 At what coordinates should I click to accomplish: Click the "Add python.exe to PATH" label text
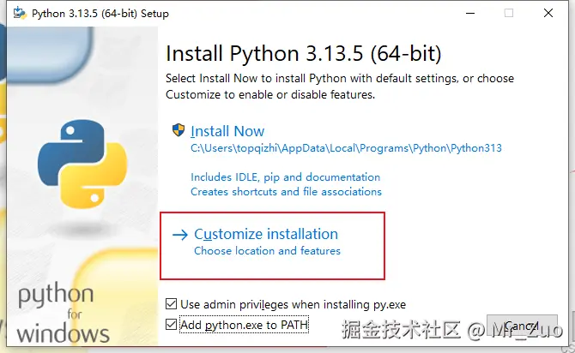point(244,326)
